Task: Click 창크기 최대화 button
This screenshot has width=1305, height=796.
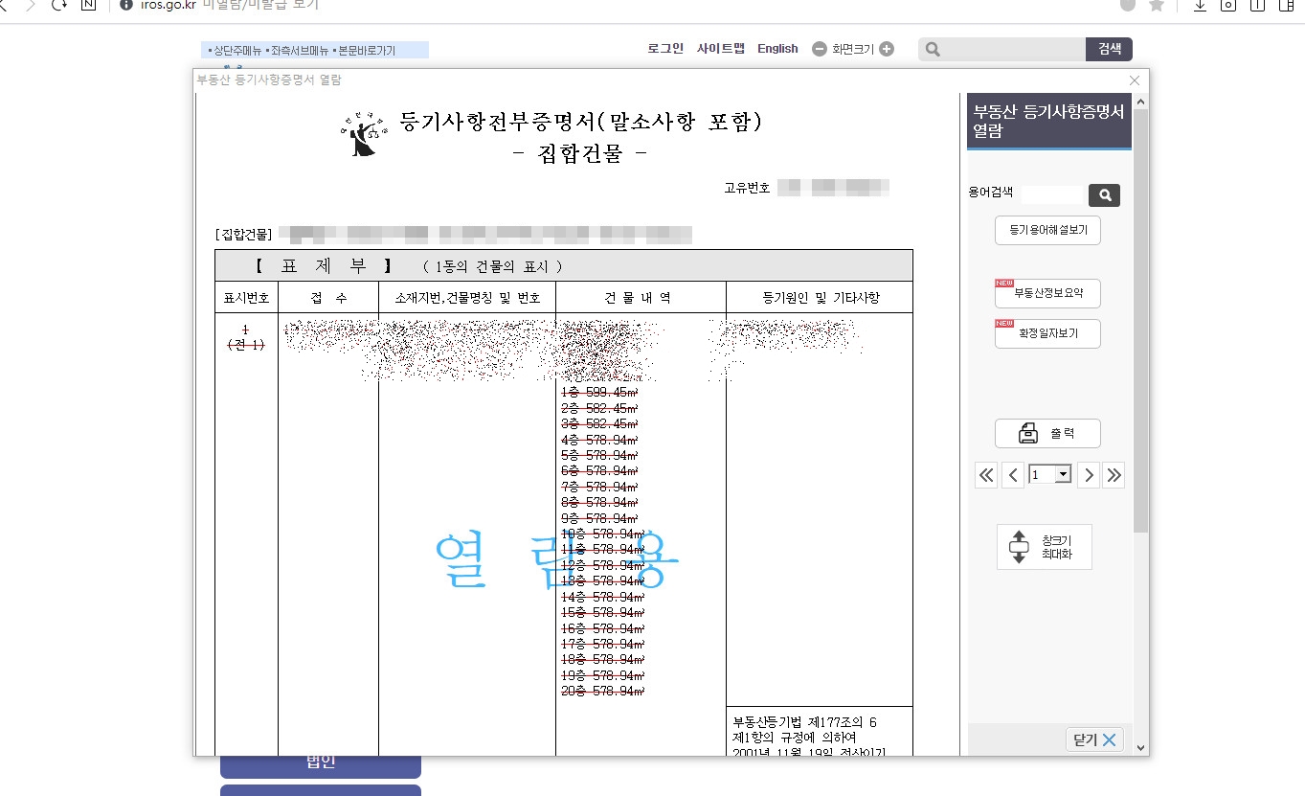Action: (1044, 547)
